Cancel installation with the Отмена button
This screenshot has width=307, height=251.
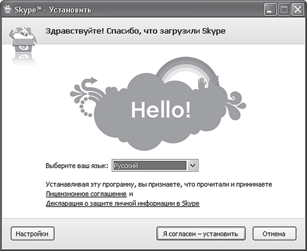[274, 233]
